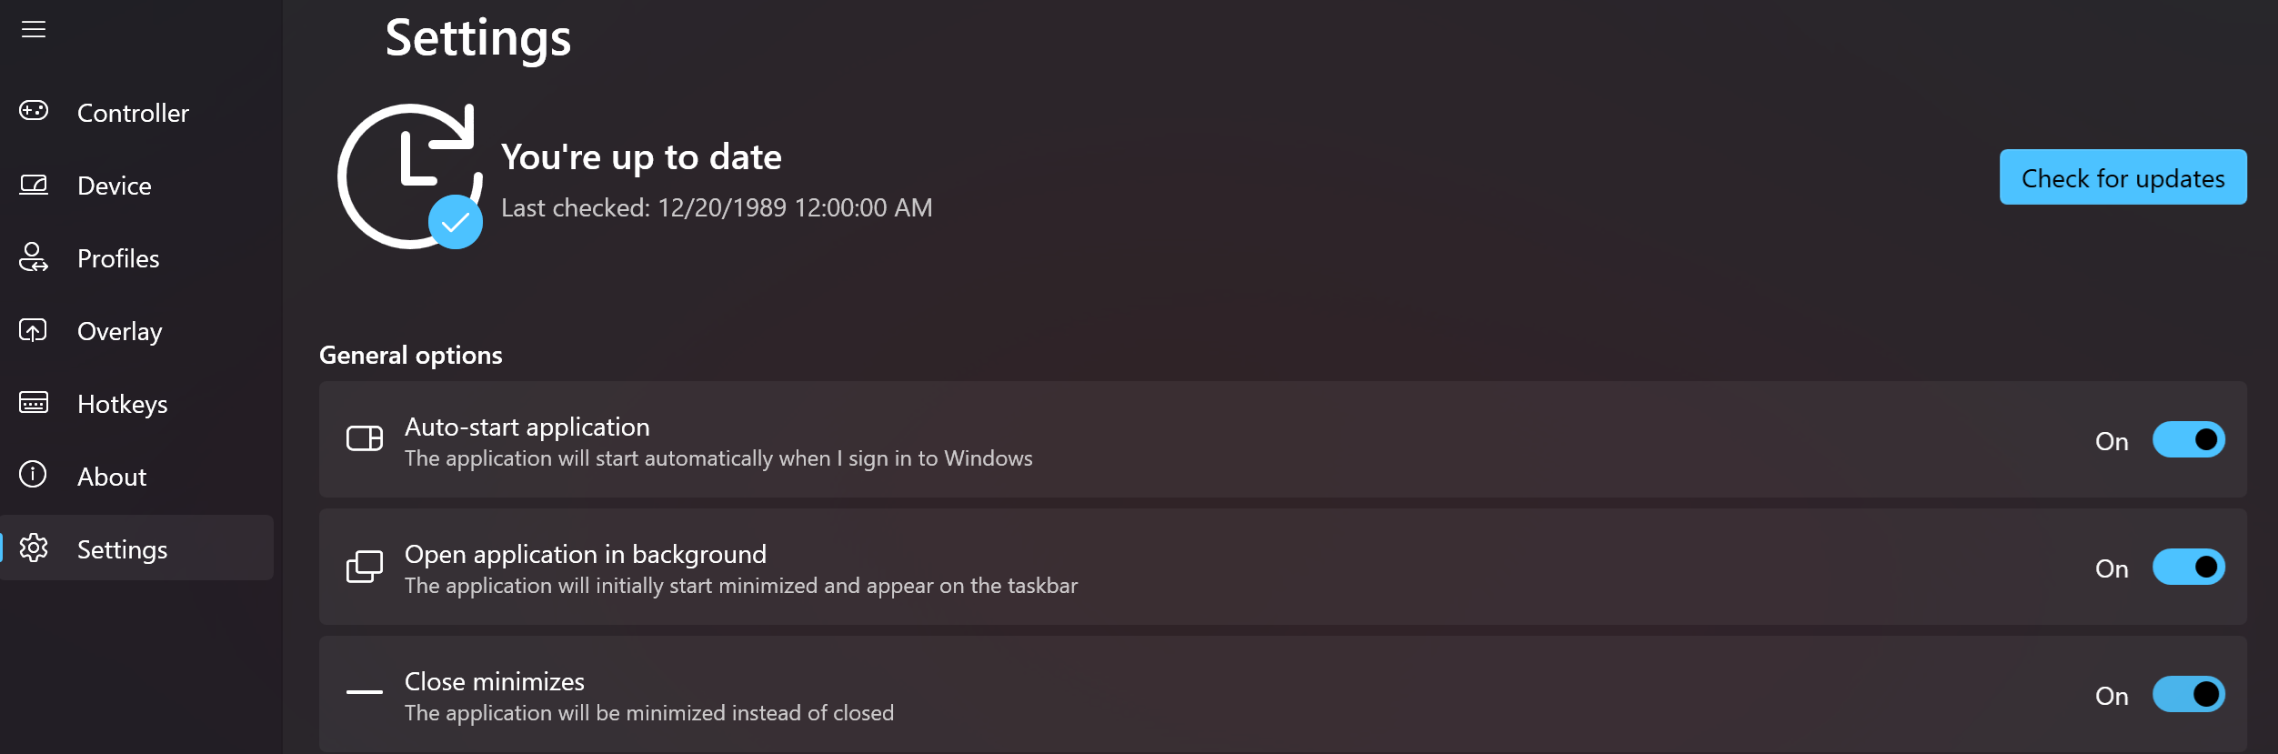Click the Hotkeys keyboard icon
This screenshot has width=2278, height=754.
point(34,403)
